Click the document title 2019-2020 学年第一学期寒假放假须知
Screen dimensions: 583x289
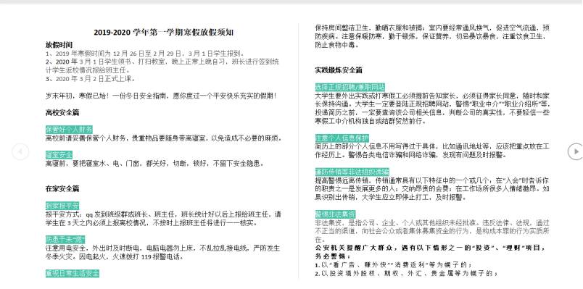(x=164, y=33)
